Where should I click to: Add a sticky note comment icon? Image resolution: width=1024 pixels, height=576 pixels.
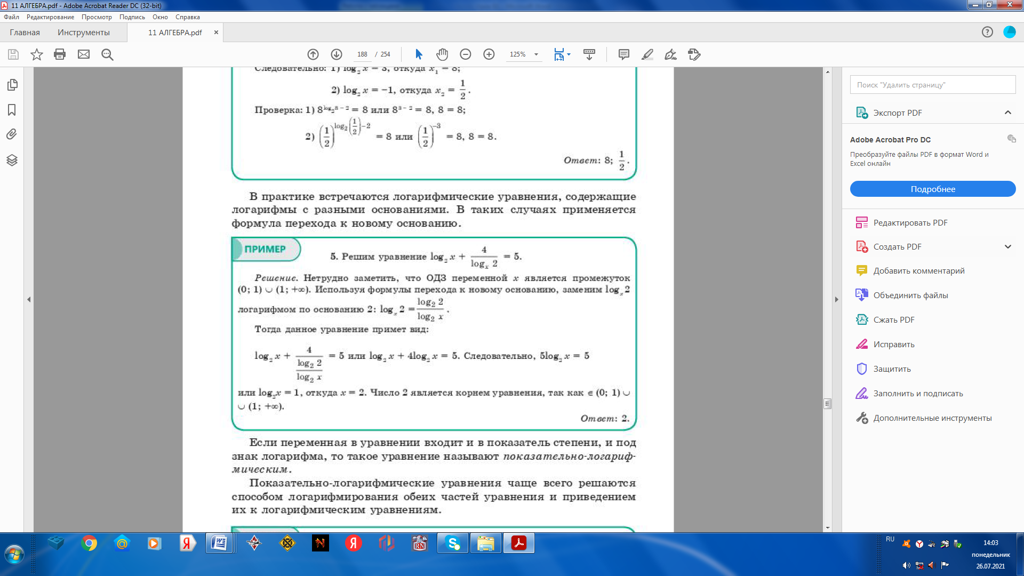[x=623, y=54]
